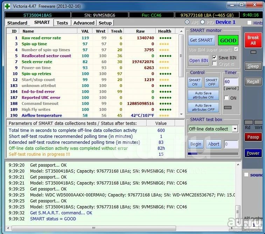Click the log horizontal scrollbar thumb
Screen dimensions: 265x234
(93, 228)
